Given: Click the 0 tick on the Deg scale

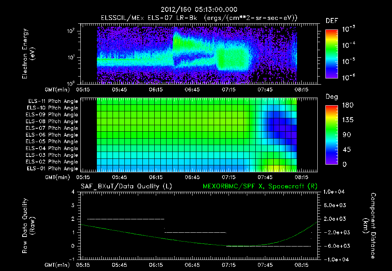Looking at the screenshot, I should (345, 164).
